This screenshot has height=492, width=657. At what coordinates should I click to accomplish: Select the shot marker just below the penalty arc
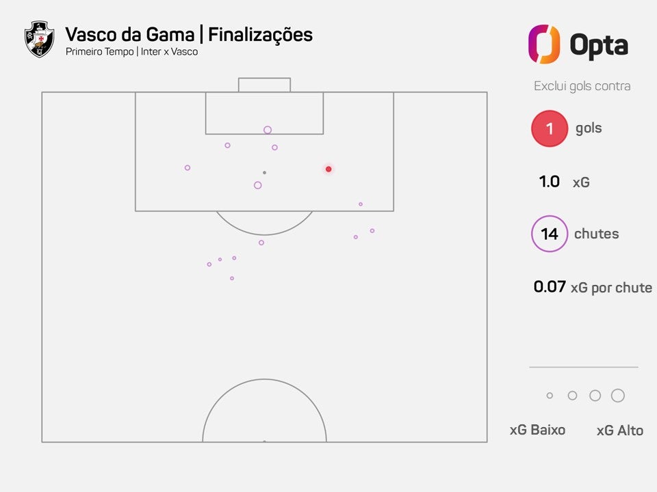[x=261, y=243]
